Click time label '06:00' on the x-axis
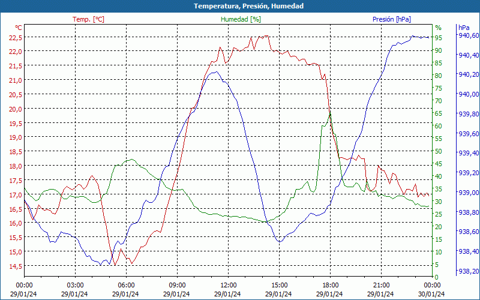 (x=126, y=286)
